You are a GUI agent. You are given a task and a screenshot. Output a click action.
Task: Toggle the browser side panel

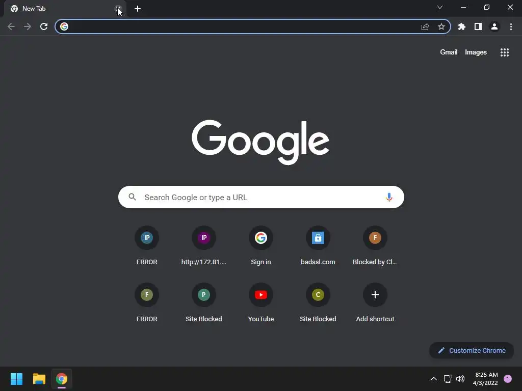478,26
